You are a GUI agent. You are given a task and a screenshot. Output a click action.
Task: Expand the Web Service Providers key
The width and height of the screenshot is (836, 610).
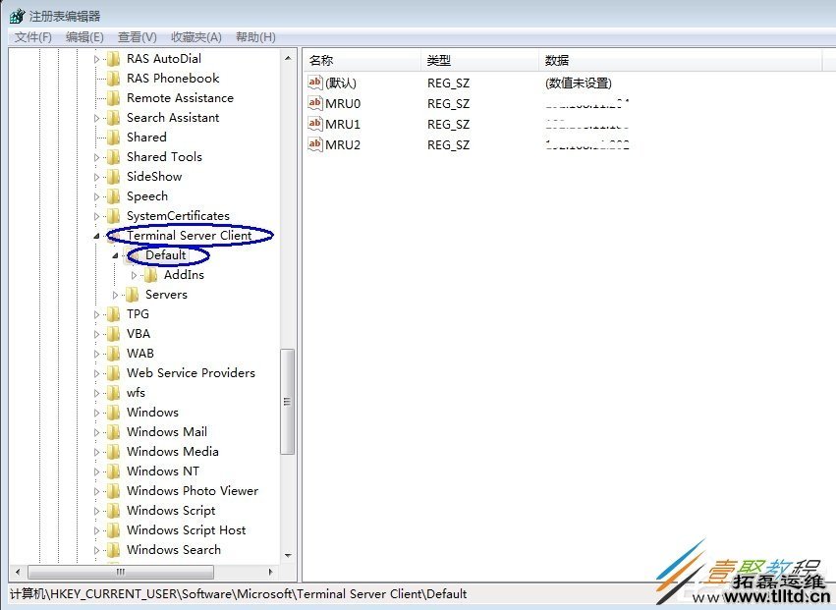coord(95,372)
